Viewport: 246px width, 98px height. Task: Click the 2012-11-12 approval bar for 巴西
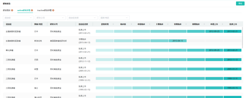click(232, 60)
